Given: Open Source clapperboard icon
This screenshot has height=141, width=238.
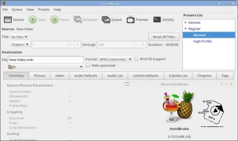Looking at the screenshot, I should pos(8,20).
